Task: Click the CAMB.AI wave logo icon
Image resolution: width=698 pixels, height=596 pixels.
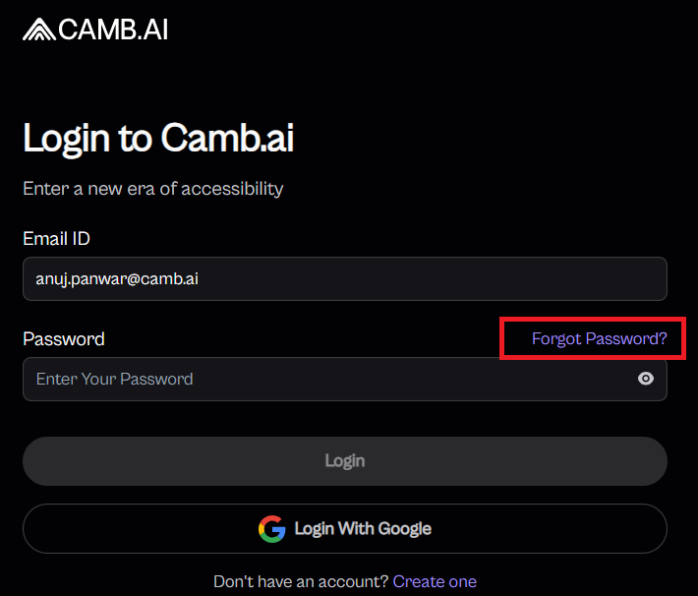Action: 38,30
